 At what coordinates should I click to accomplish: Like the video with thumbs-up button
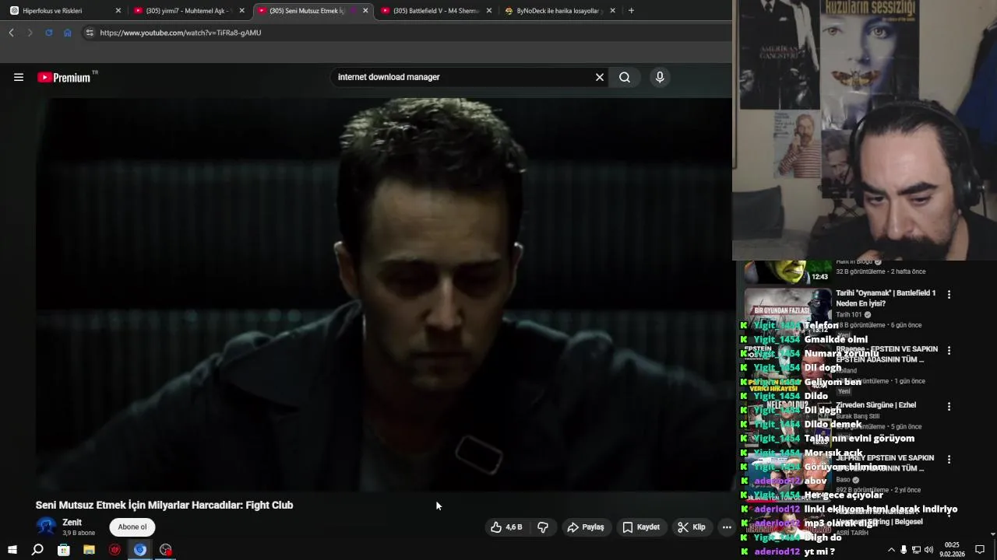coord(506,527)
